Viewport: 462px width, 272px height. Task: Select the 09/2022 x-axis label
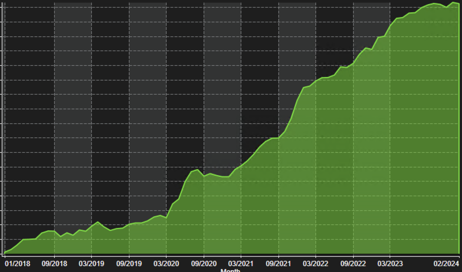[353, 263]
